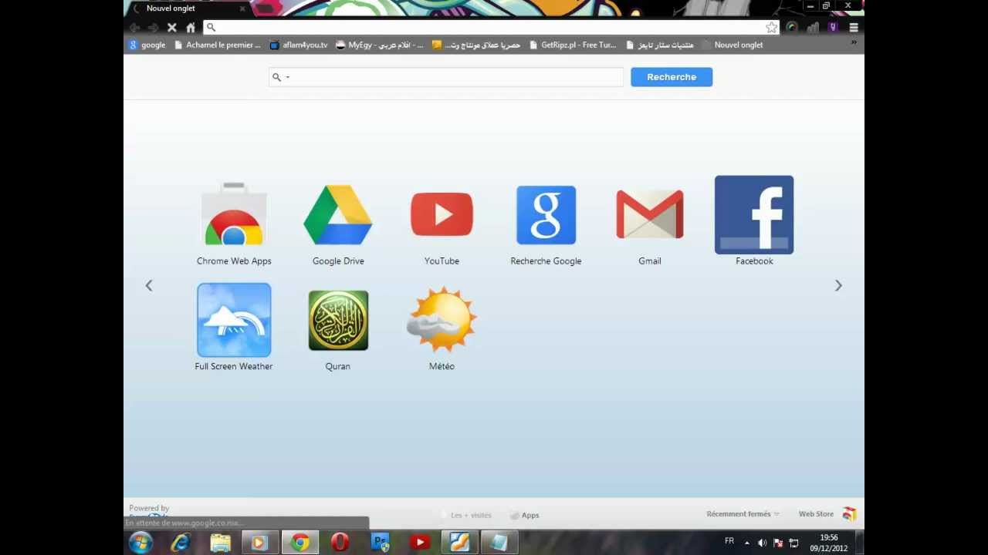Screen dimensions: 988x555
Task: Open the red YouTube-style taskbar app
Action: click(419, 543)
